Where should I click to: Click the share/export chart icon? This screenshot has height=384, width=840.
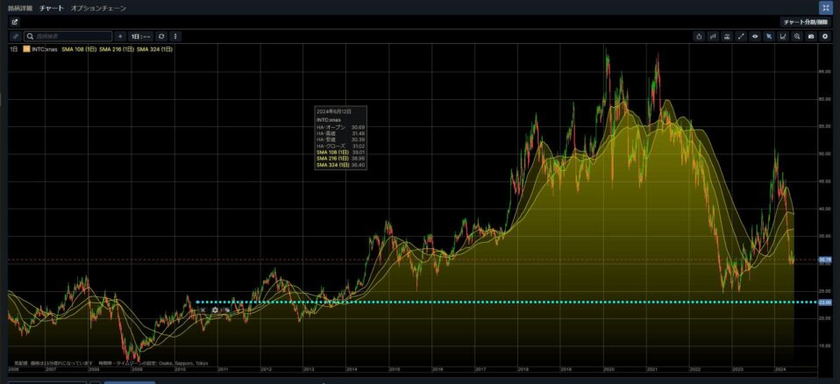coord(699,37)
